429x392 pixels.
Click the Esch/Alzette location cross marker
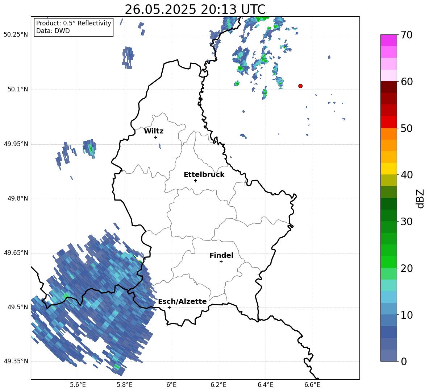tap(169, 308)
